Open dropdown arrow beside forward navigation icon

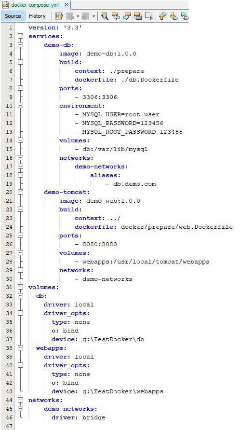(x=94, y=16)
